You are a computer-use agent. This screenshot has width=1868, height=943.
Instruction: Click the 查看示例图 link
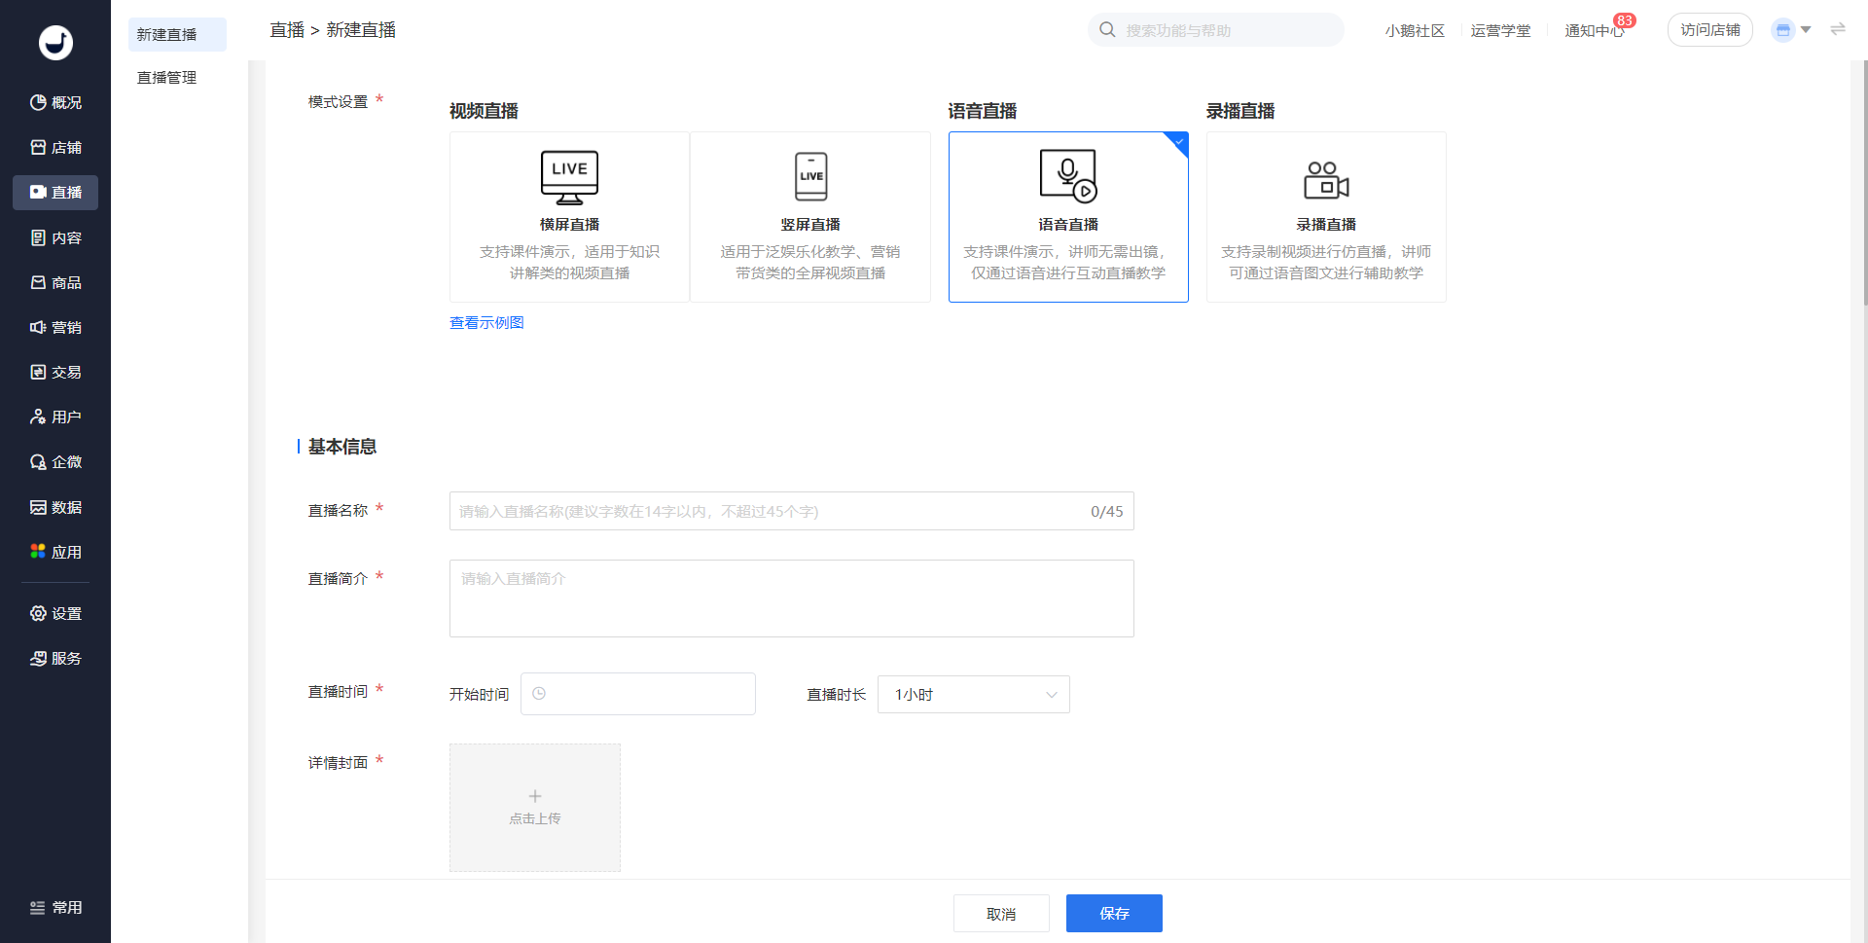pyautogui.click(x=486, y=323)
